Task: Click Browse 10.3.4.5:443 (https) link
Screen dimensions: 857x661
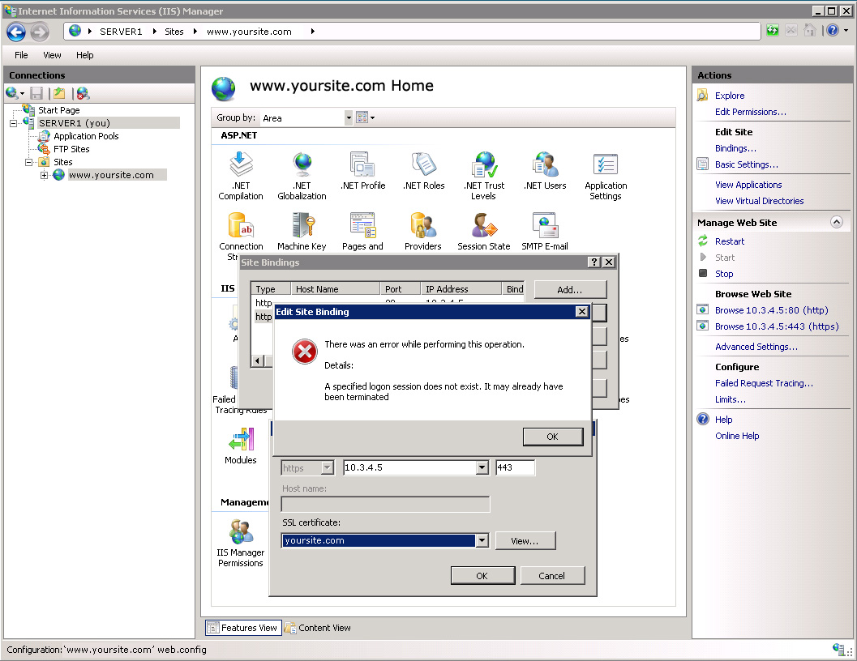Action: [x=777, y=326]
